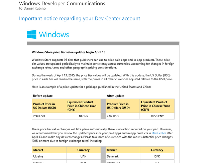
Task: Open the Dev Center link
Action: [158, 133]
